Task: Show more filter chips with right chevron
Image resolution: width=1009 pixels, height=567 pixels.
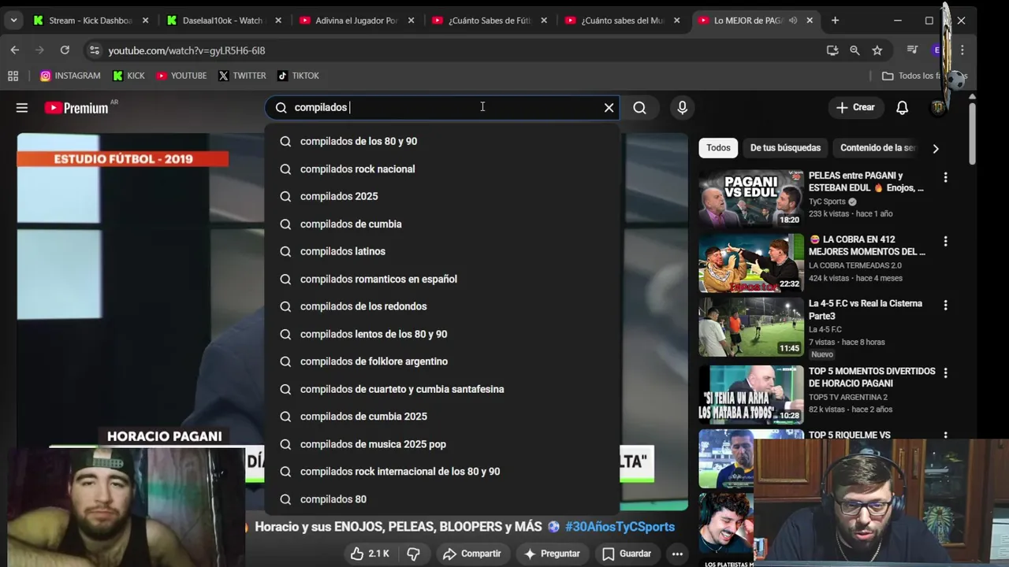Action: tap(936, 148)
